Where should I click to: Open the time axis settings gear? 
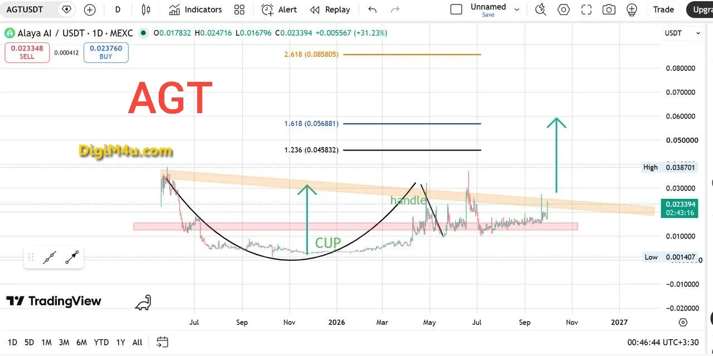[x=683, y=322]
